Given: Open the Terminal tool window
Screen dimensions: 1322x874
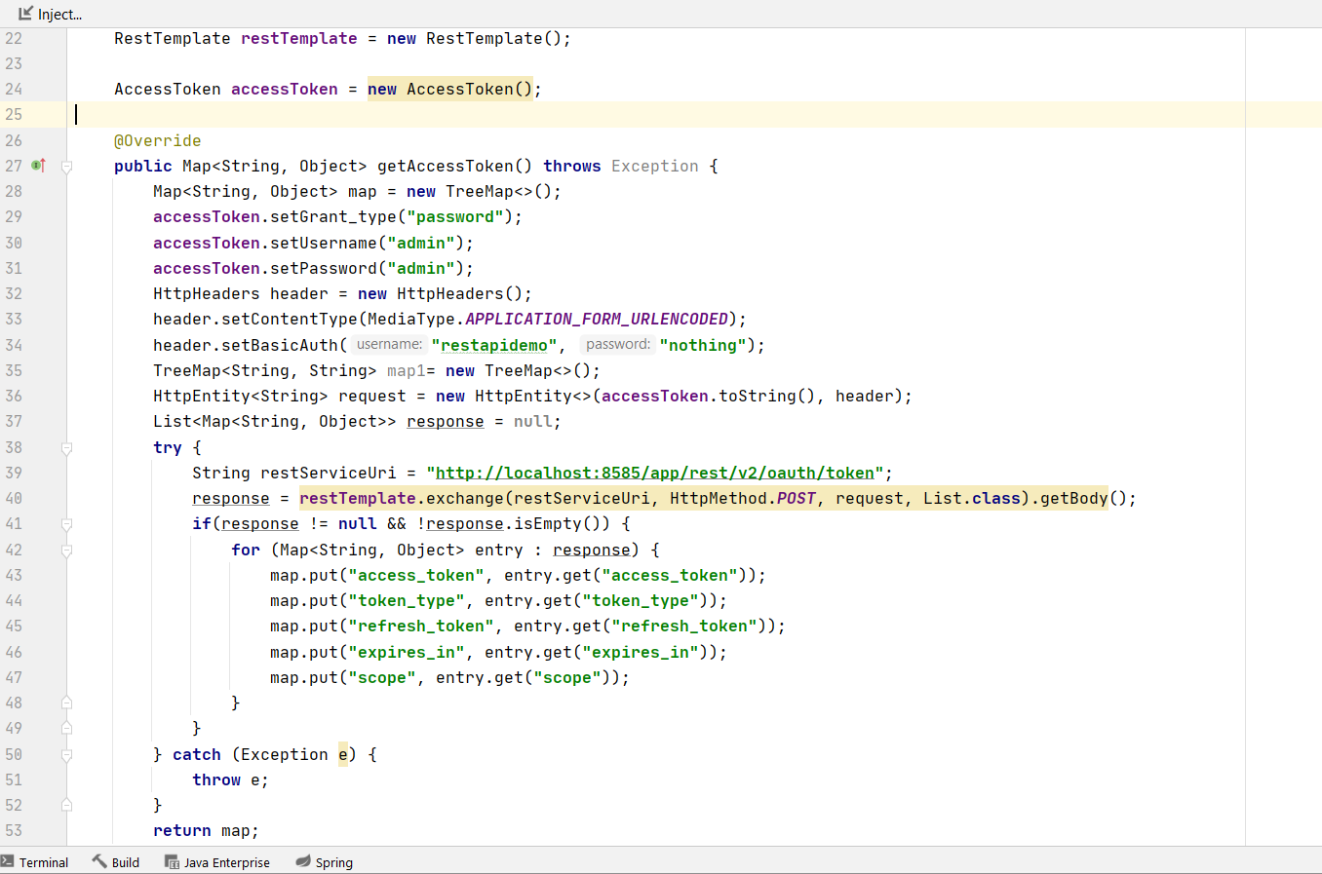Looking at the screenshot, I should pos(35,862).
